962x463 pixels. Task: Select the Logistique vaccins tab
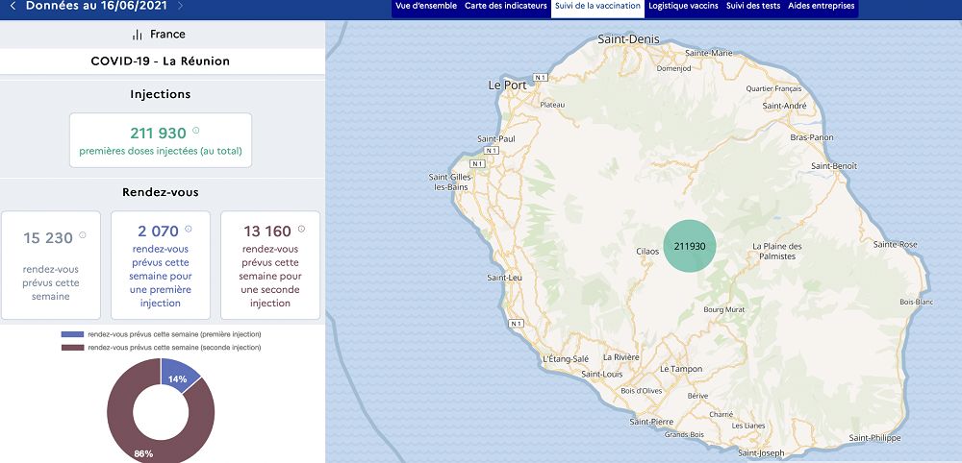(683, 7)
